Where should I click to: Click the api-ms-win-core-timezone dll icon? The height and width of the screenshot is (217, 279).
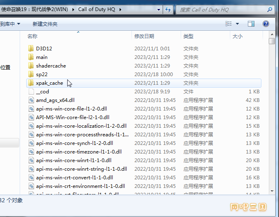tap(31, 151)
